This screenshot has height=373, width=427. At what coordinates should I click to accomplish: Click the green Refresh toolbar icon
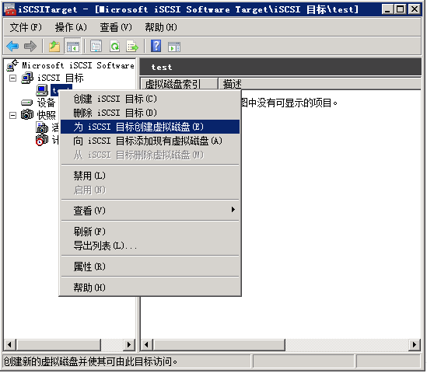(114, 47)
